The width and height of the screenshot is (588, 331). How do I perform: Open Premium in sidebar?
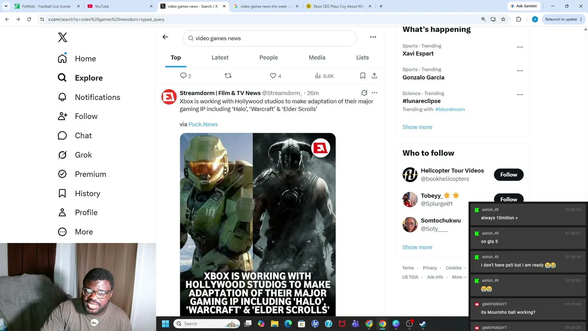click(82, 174)
